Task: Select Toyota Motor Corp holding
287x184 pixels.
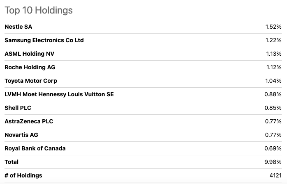Action: click(x=31, y=81)
